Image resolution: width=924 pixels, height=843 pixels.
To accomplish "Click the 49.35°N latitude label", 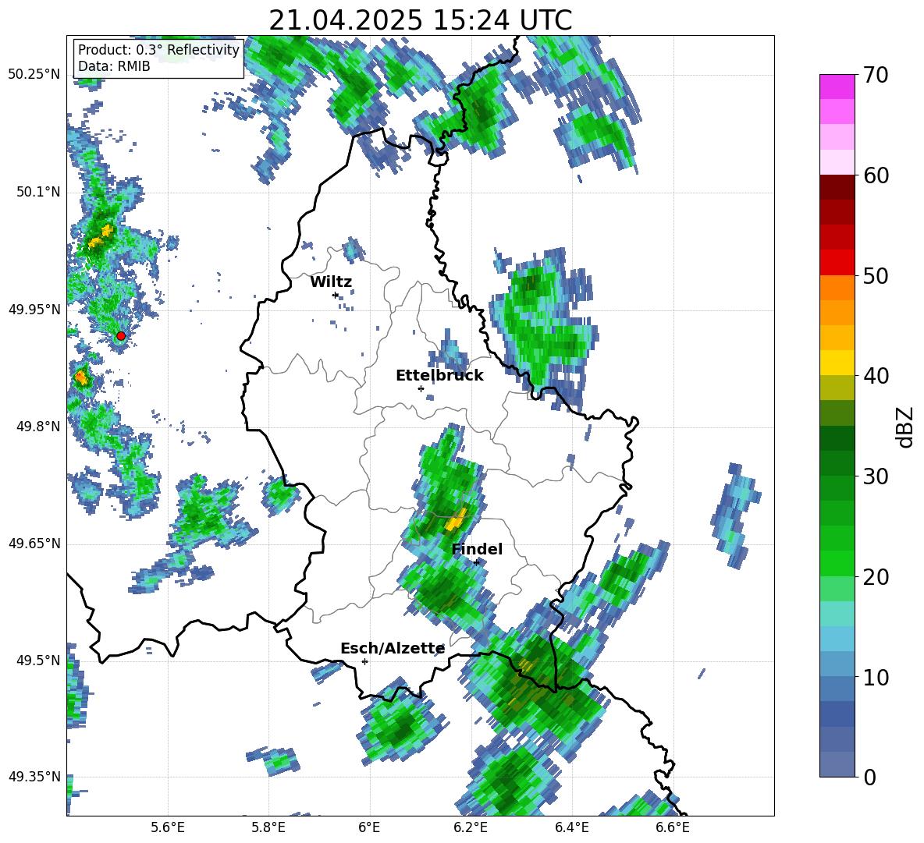I will pos(34,777).
